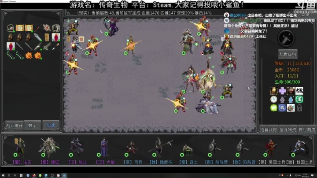
Task: Pick the orange sunburst item with green dot
Action: pyautogui.click(x=37, y=56)
